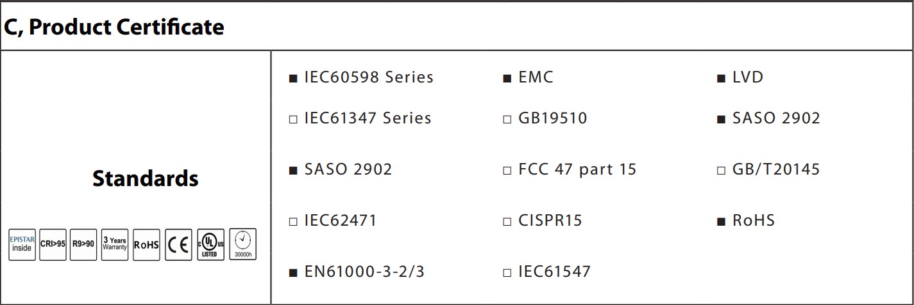Toggle the EN61000-3-2/3 checkbox

pyautogui.click(x=293, y=273)
